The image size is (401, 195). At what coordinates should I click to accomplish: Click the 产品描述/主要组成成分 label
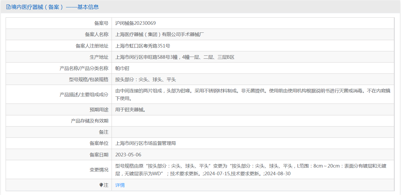(x=84, y=95)
